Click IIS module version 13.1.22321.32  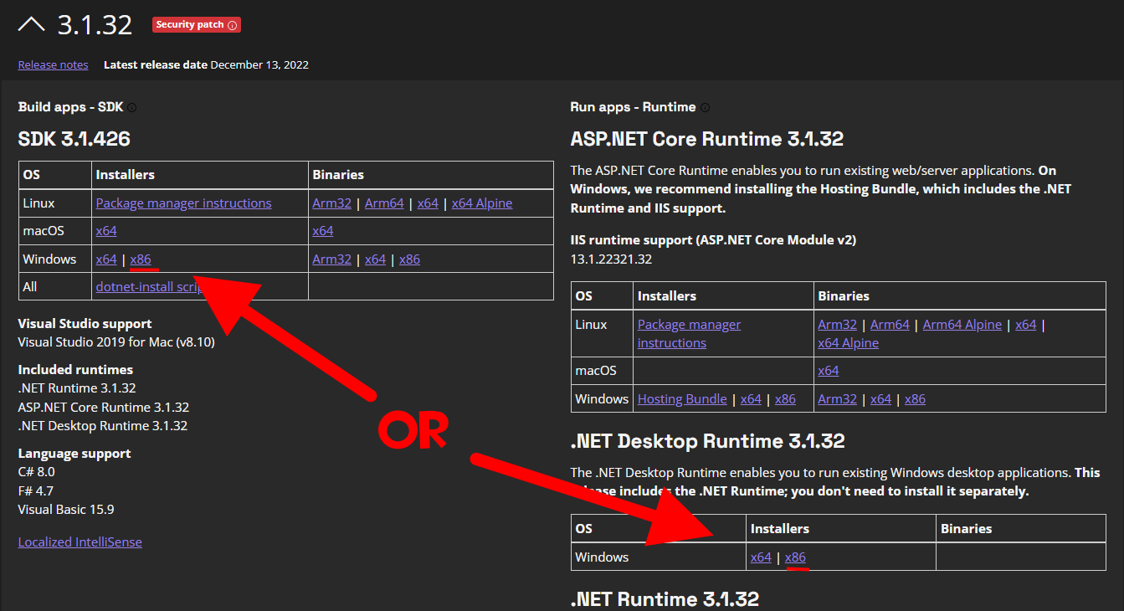(x=611, y=259)
